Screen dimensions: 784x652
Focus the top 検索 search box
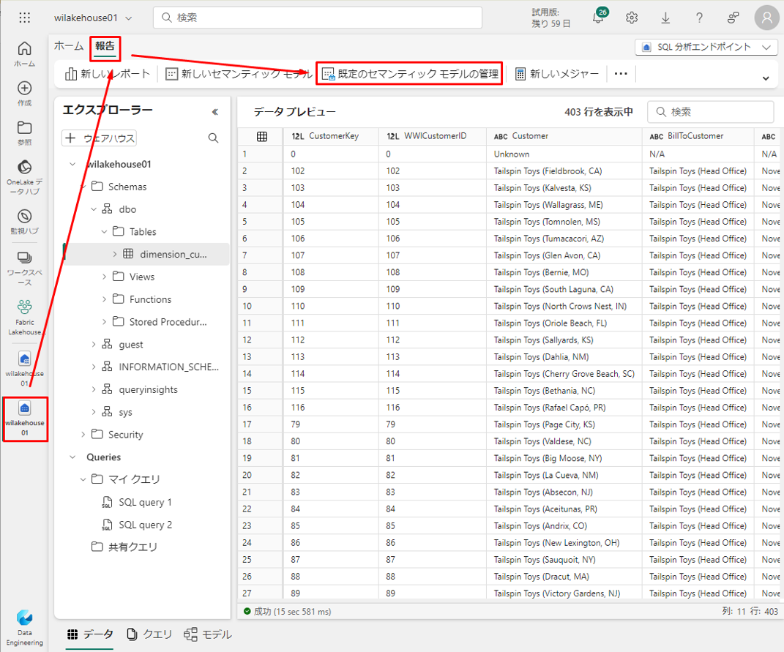coord(318,18)
